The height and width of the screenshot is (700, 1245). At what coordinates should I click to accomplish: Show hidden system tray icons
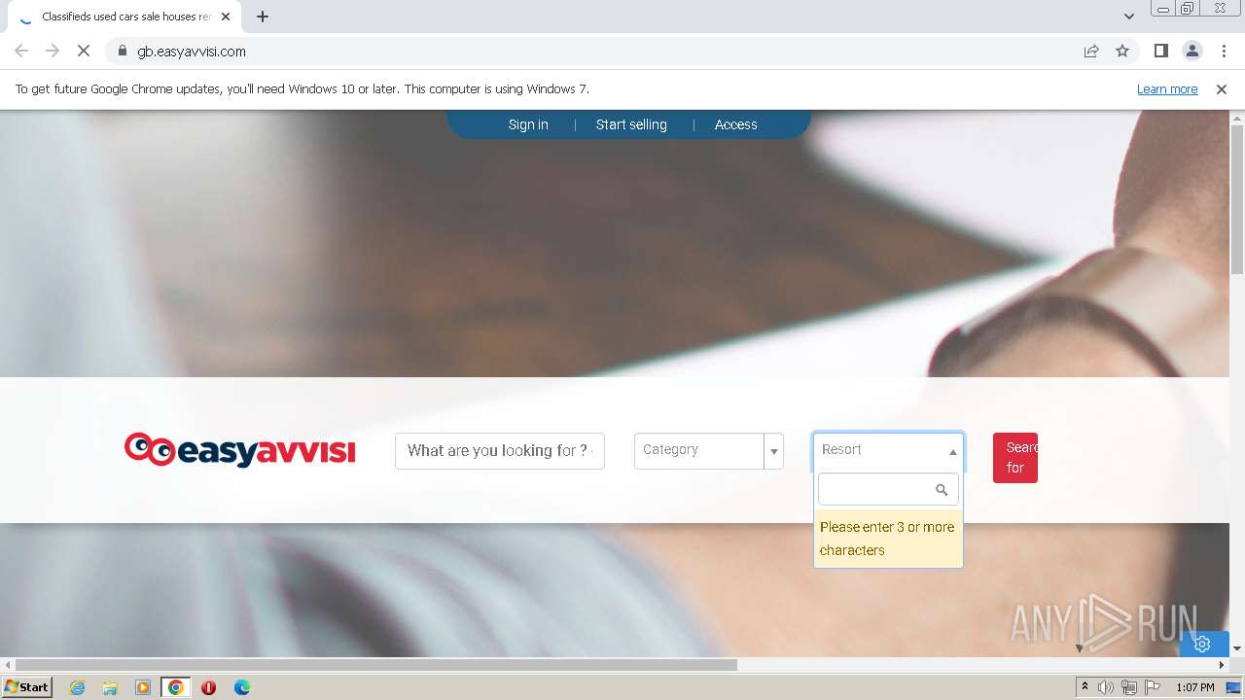coord(1085,687)
